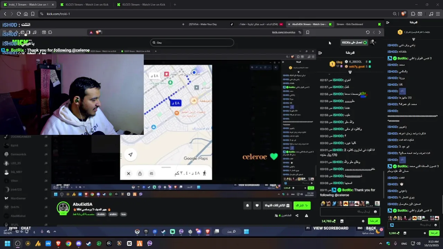This screenshot has height=249, width=443.
Task: Open a new browser tab
Action: pos(175,4)
